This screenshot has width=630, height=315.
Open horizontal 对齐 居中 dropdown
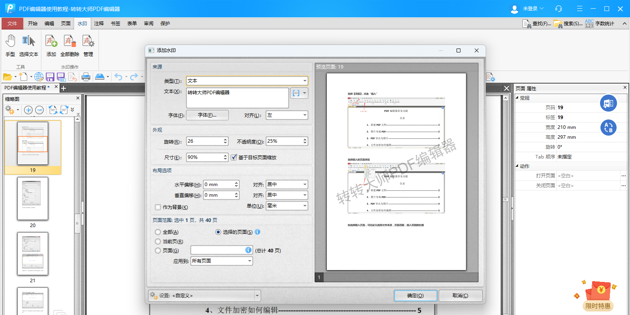click(305, 185)
